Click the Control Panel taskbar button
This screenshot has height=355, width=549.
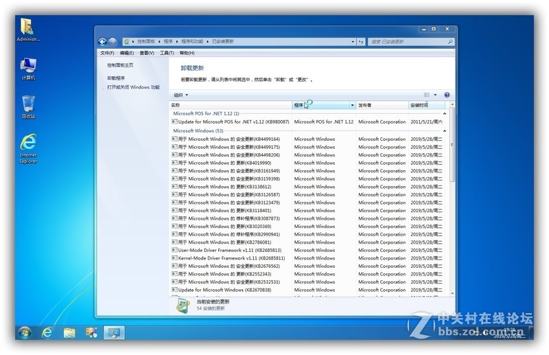114,332
